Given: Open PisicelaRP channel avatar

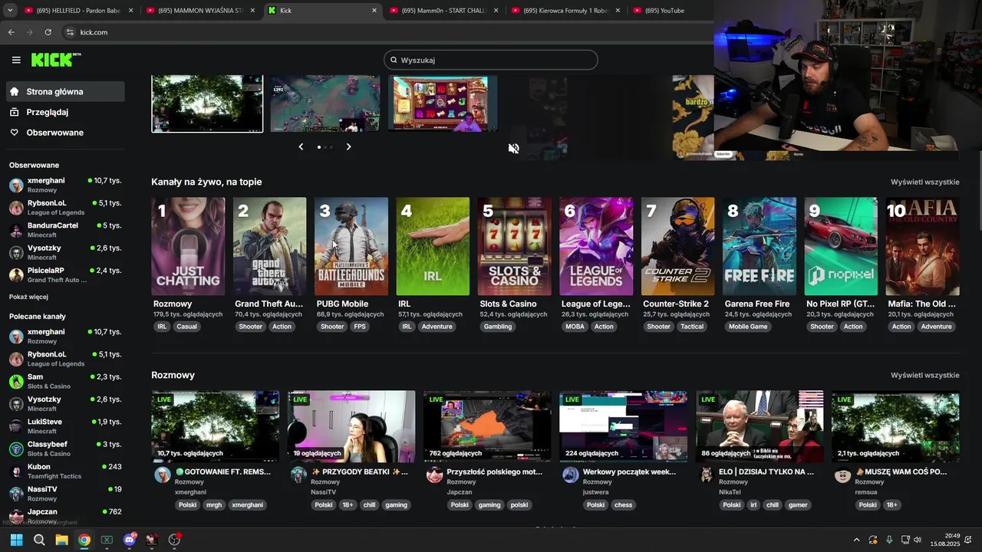Looking at the screenshot, I should [16, 275].
